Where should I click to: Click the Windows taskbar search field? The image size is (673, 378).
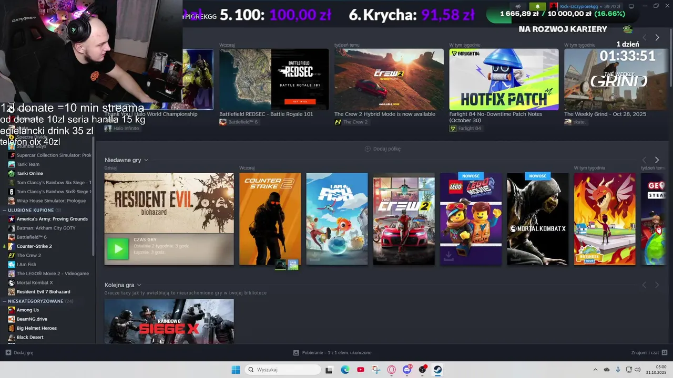(283, 370)
